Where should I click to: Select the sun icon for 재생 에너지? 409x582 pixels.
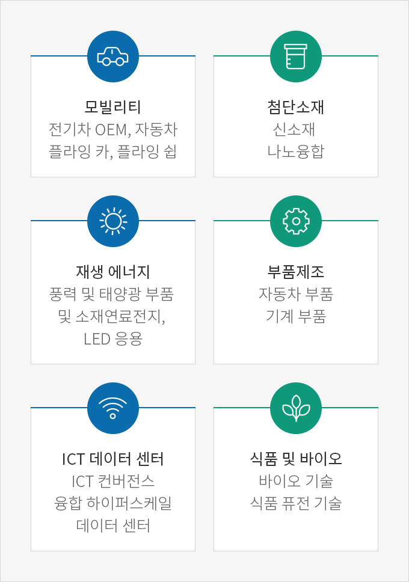113,221
